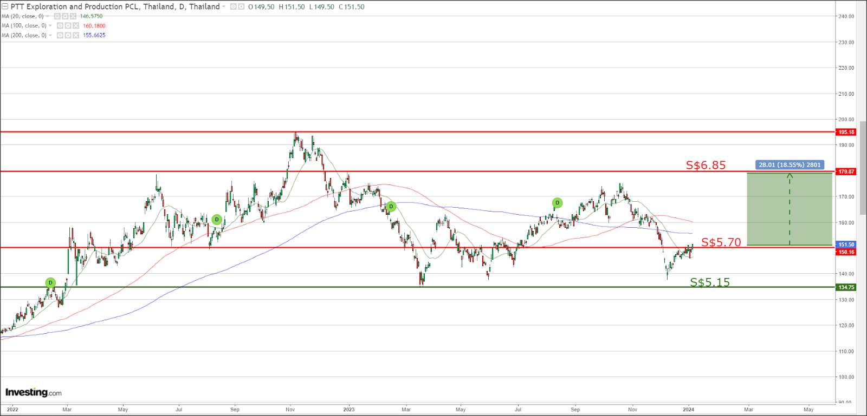867x416 pixels.
Task: Click the 2024 label on time axis
Action: pos(688,410)
